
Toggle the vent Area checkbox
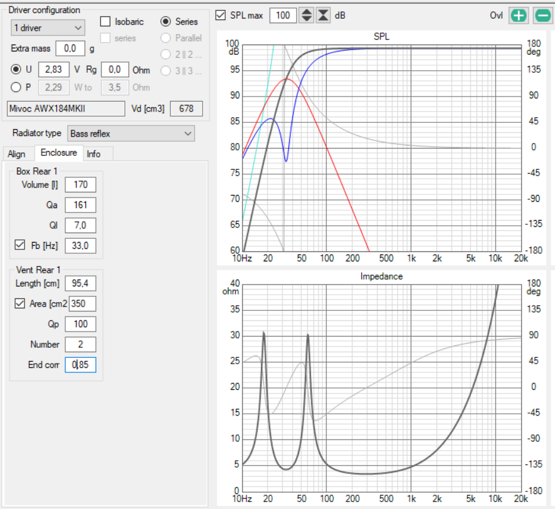pyautogui.click(x=19, y=304)
